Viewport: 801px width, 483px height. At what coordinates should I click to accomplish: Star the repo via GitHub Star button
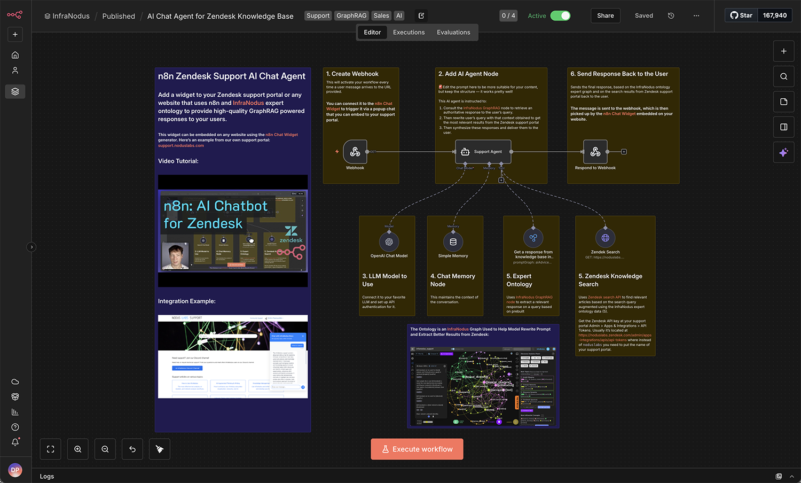pyautogui.click(x=741, y=14)
